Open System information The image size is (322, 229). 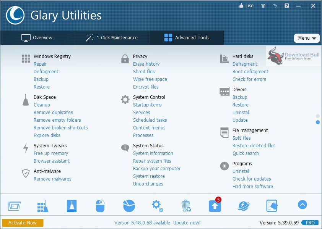[x=153, y=153]
